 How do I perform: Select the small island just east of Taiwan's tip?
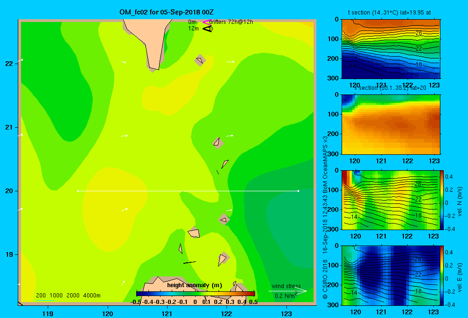(x=200, y=60)
